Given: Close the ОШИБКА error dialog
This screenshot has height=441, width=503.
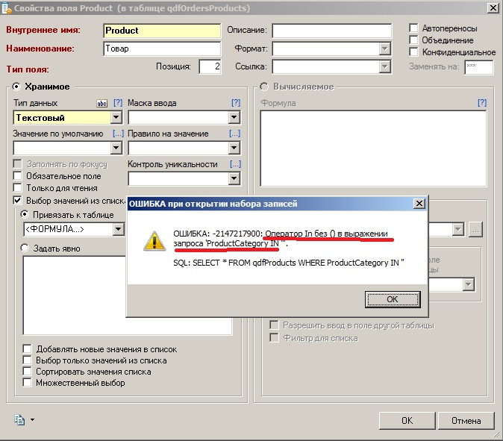Looking at the screenshot, I should coord(419,204).
